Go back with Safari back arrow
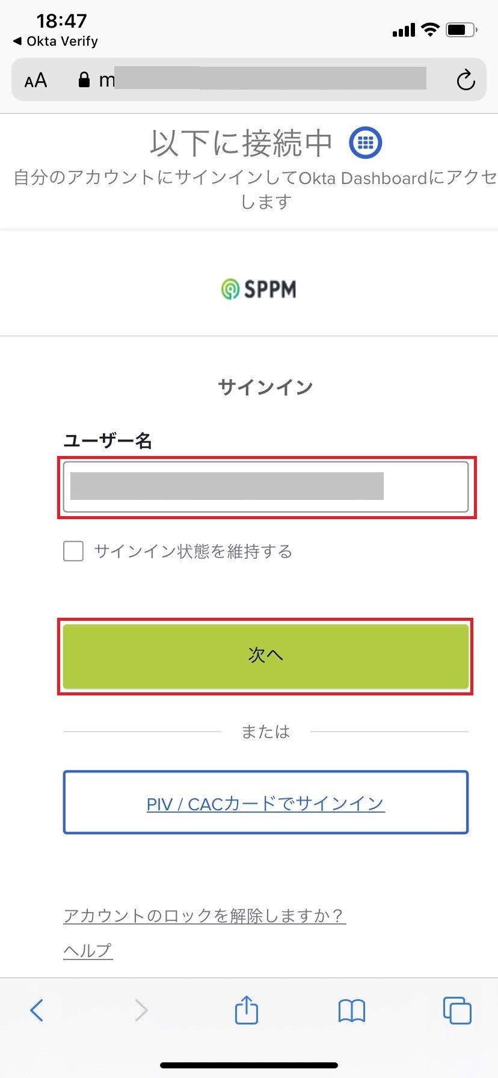 coord(37,1010)
